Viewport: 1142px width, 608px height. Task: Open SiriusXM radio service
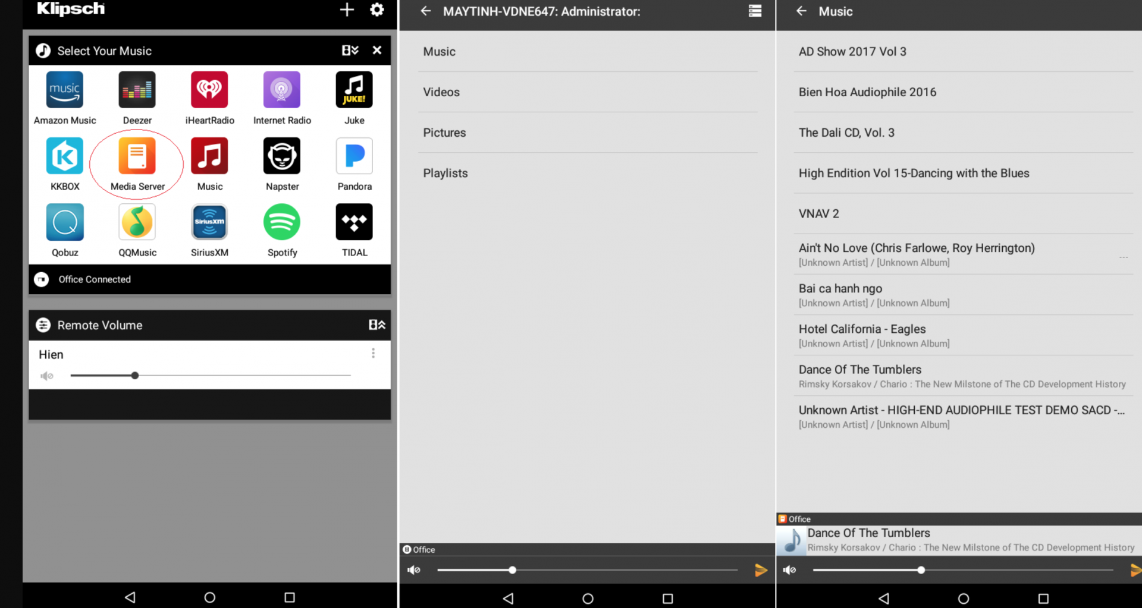coord(209,222)
